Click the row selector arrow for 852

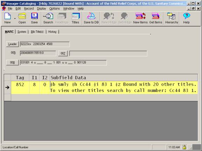coord(7,87)
